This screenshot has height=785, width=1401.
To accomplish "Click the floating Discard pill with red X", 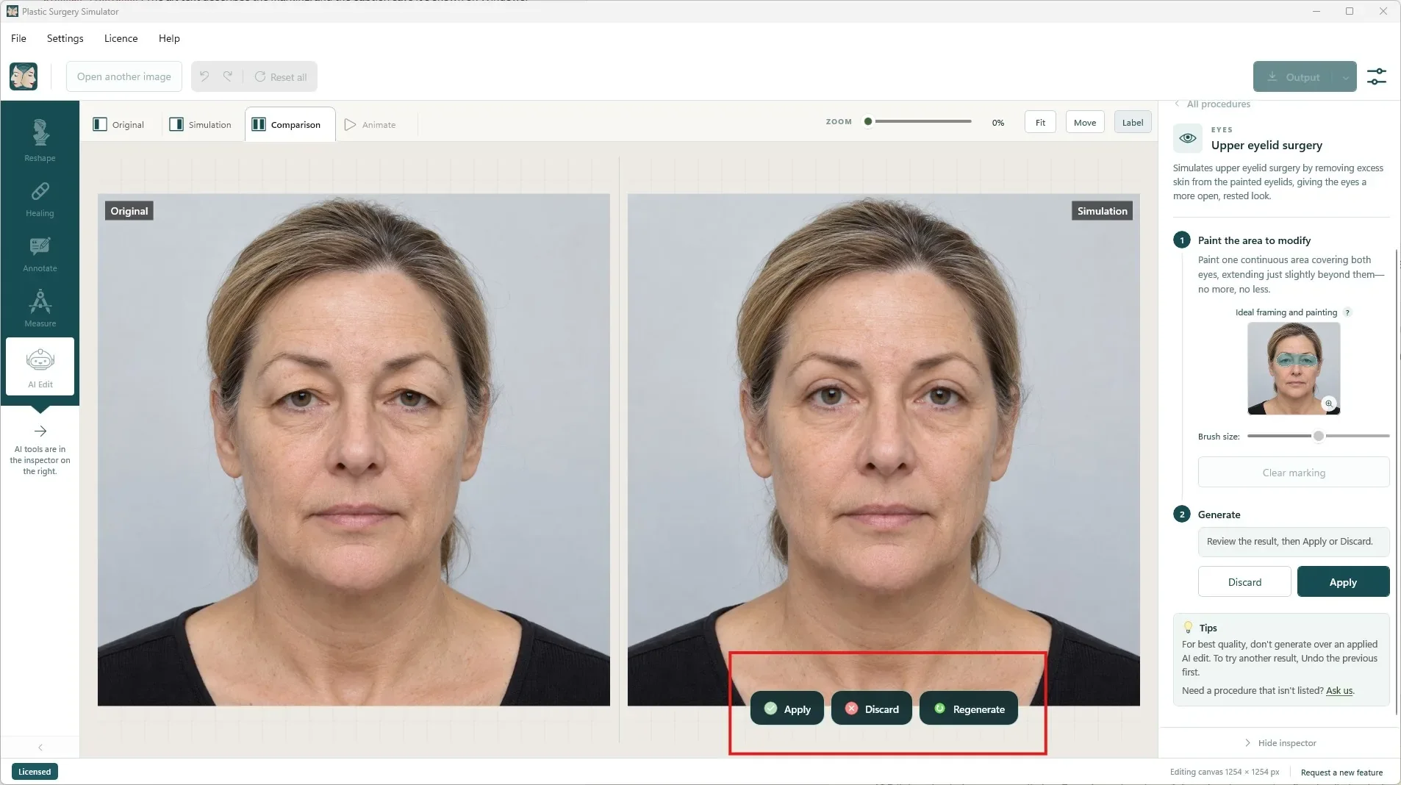I will click(x=871, y=709).
